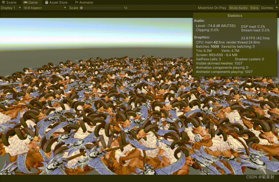This screenshot has height=182, width=279.
Task: Toggle the Stats overlay button
Action: coord(254,8)
